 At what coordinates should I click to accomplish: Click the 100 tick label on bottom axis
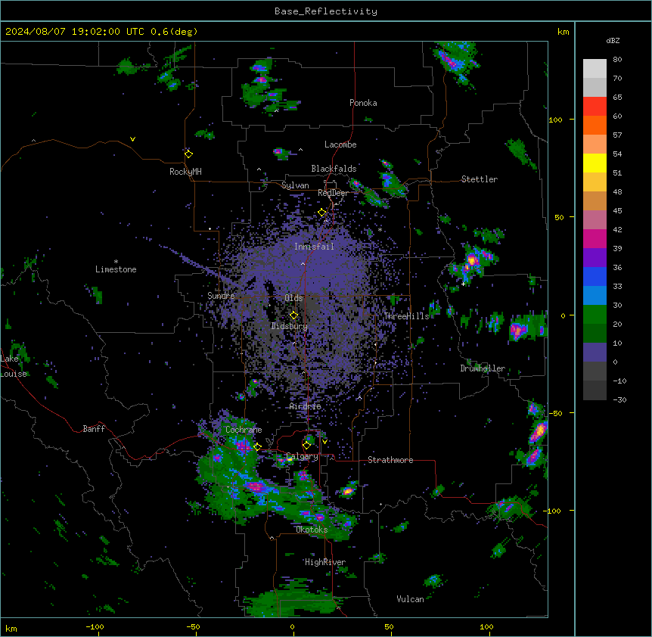pyautogui.click(x=486, y=626)
